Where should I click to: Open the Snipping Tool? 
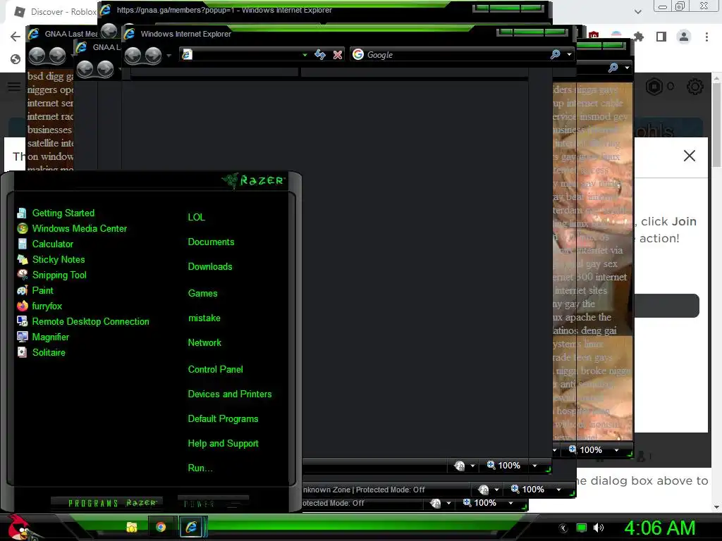tap(51, 275)
